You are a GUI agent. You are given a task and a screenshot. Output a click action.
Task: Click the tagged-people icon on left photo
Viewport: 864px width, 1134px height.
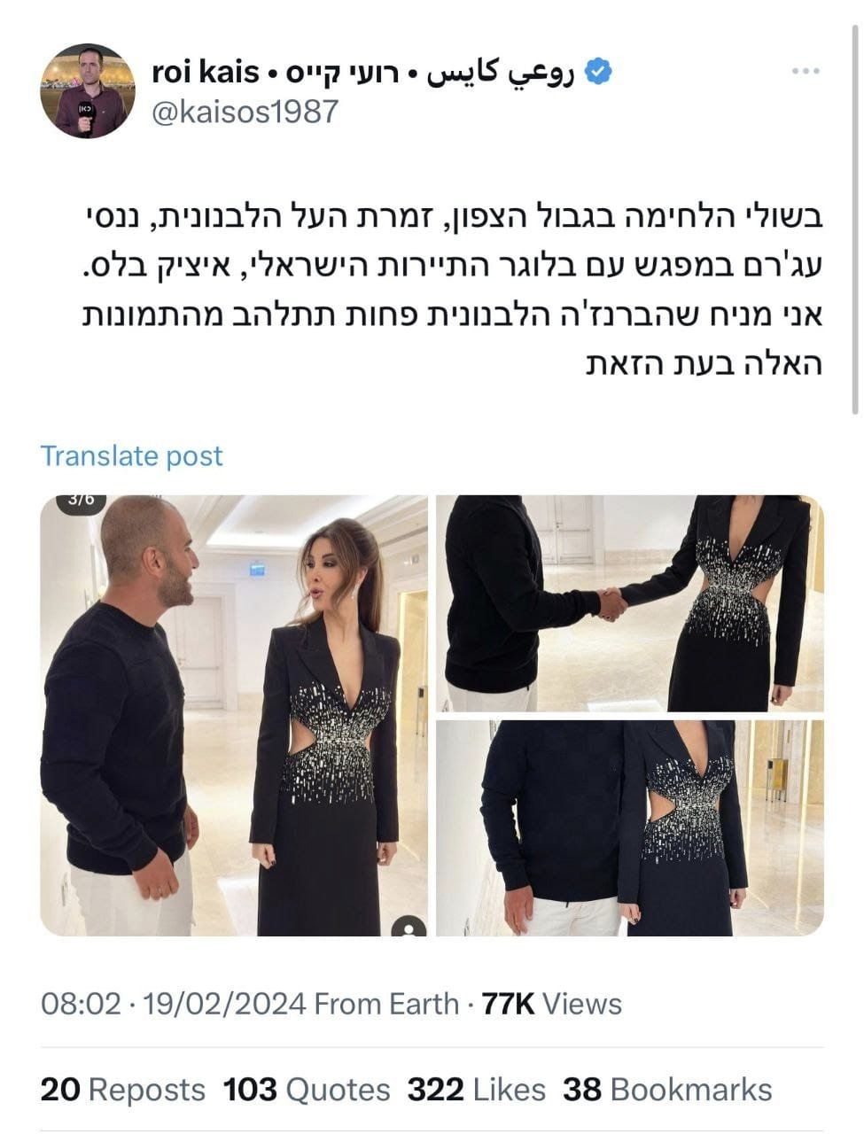tap(409, 928)
